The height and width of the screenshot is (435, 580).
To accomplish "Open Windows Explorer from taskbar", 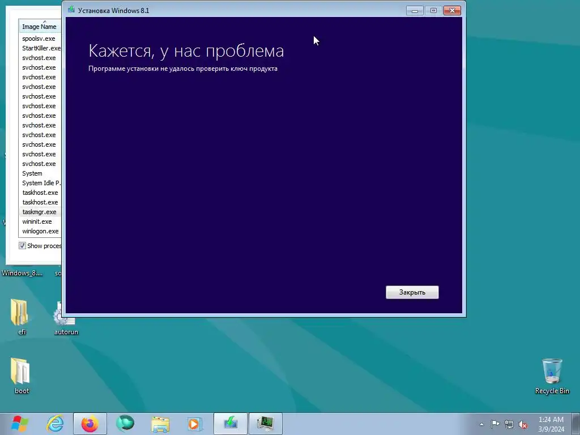I will coord(160,424).
